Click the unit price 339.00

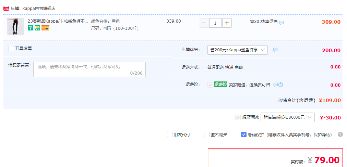(173, 21)
